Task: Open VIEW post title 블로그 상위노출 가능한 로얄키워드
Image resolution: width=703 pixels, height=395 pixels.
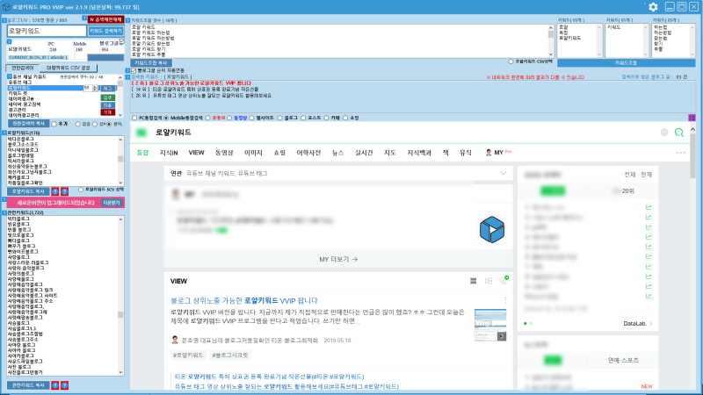Action: [x=244, y=300]
